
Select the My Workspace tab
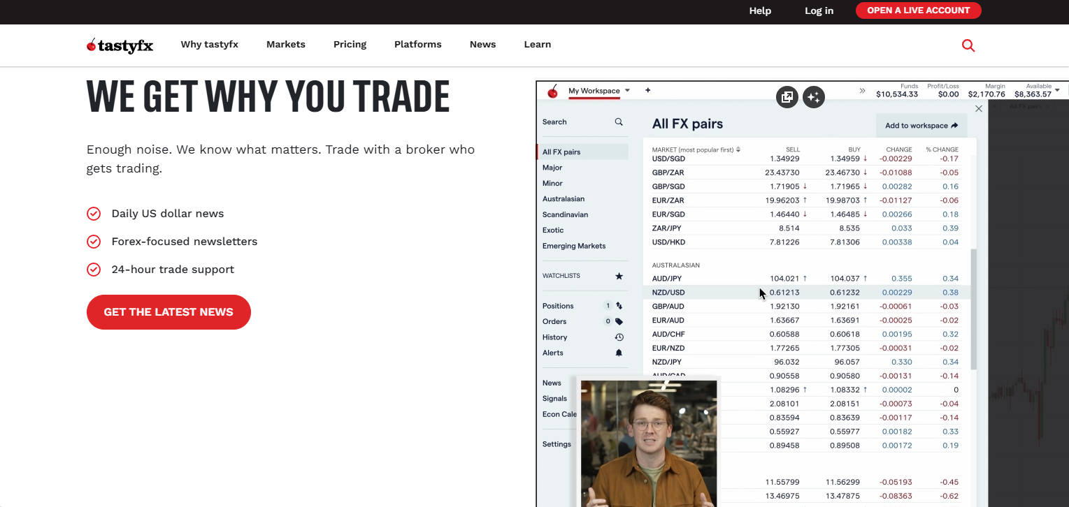click(x=594, y=91)
